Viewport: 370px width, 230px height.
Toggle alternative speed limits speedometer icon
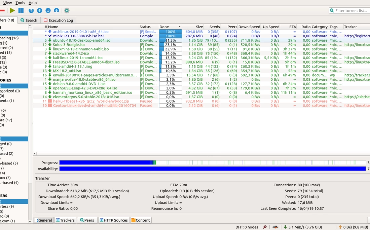275,227
